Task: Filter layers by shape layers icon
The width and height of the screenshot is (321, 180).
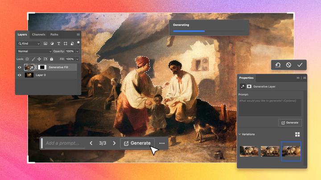Action: pos(66,44)
